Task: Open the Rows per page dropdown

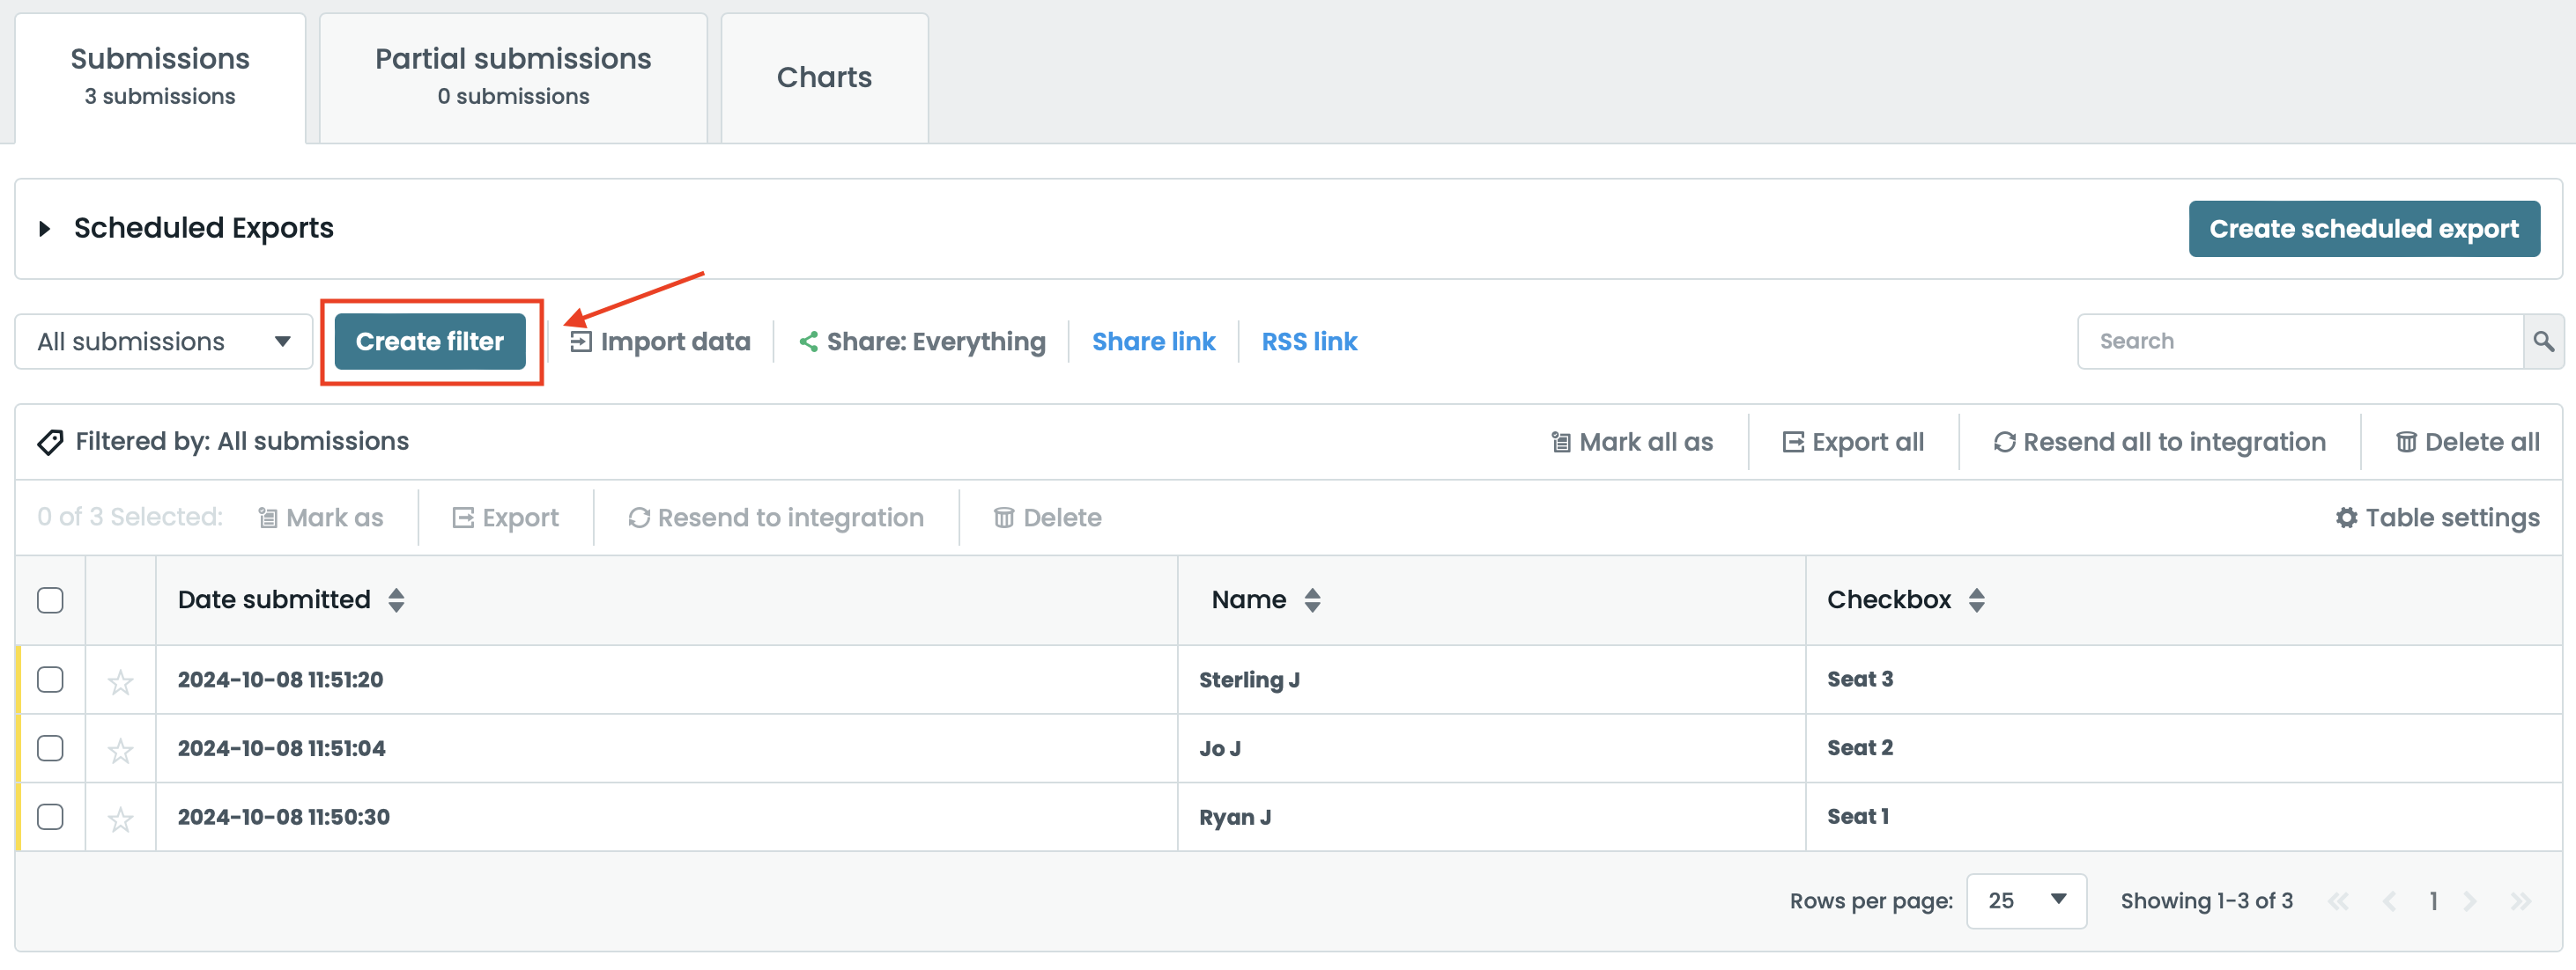Action: click(2025, 900)
